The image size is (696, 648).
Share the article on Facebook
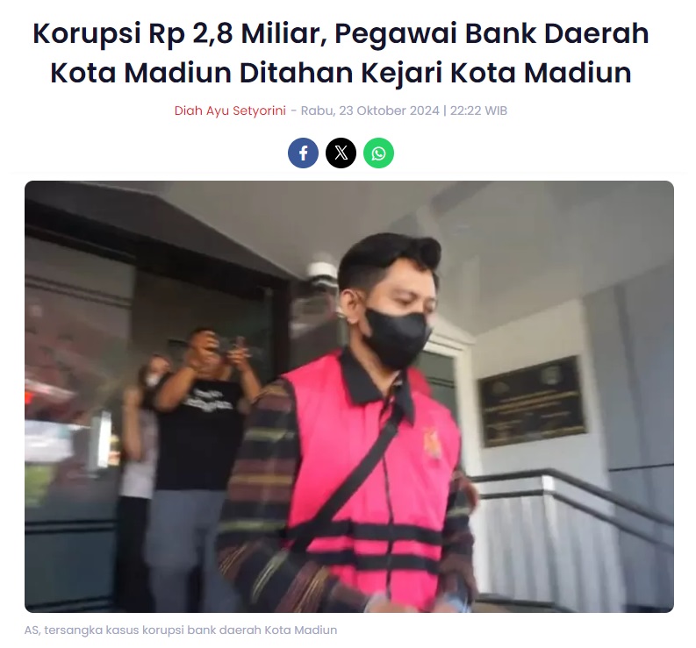[x=303, y=153]
